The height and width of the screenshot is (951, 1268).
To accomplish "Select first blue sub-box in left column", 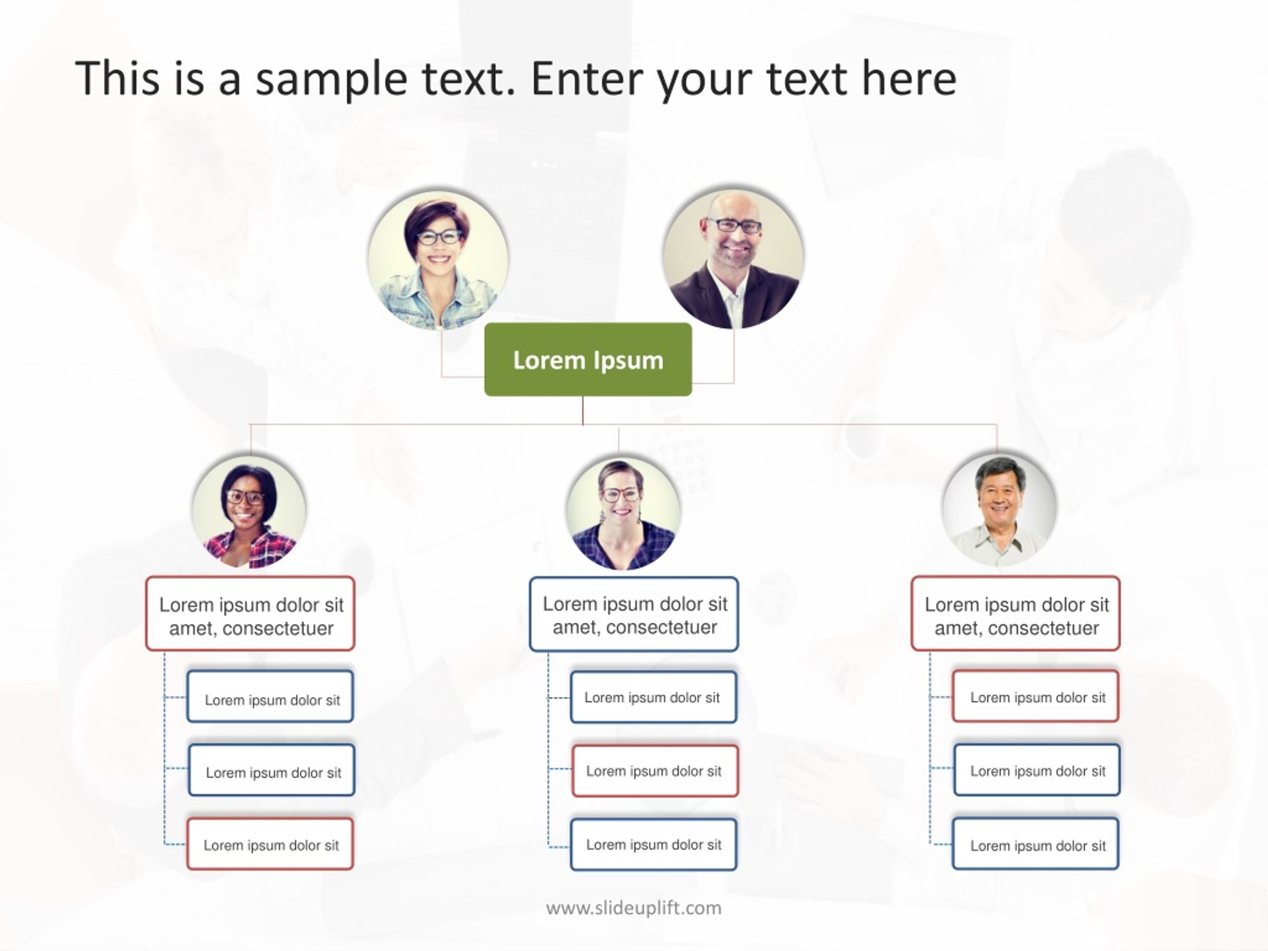I will click(270, 696).
